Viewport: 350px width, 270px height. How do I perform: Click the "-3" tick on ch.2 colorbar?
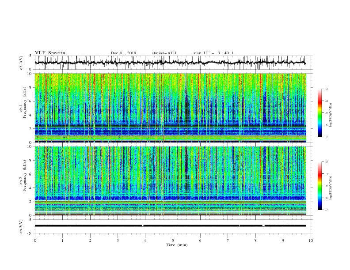click(326, 162)
